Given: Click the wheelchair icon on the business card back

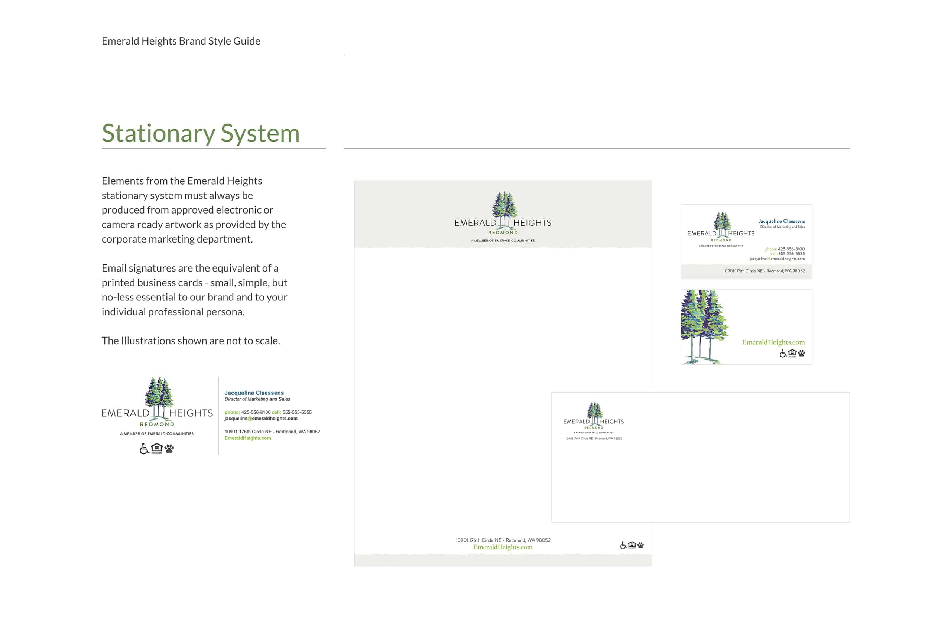Looking at the screenshot, I should point(783,353).
